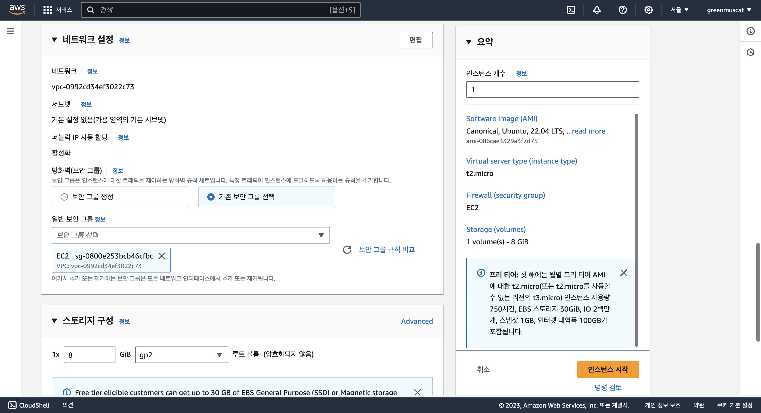The width and height of the screenshot is (761, 413).
Task: Go to the AWS console home logo
Action: point(17,10)
